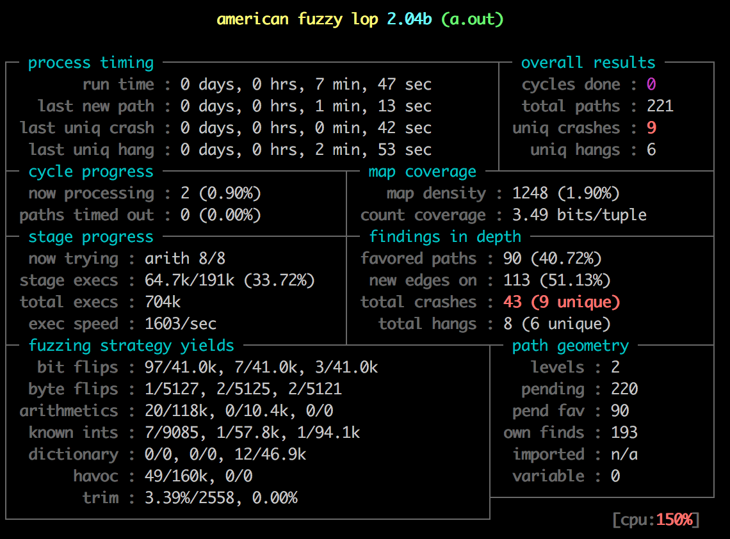Click the total crashes value '43 (9 unique)'

pos(562,302)
